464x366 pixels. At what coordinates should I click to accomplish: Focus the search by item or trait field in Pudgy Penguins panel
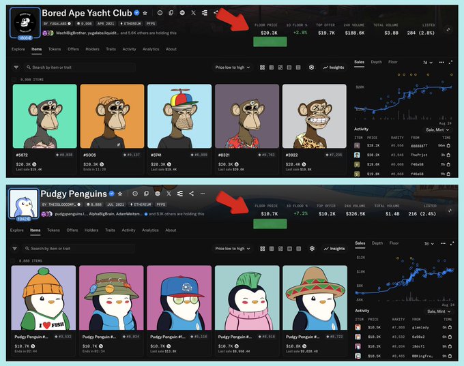click(78, 249)
